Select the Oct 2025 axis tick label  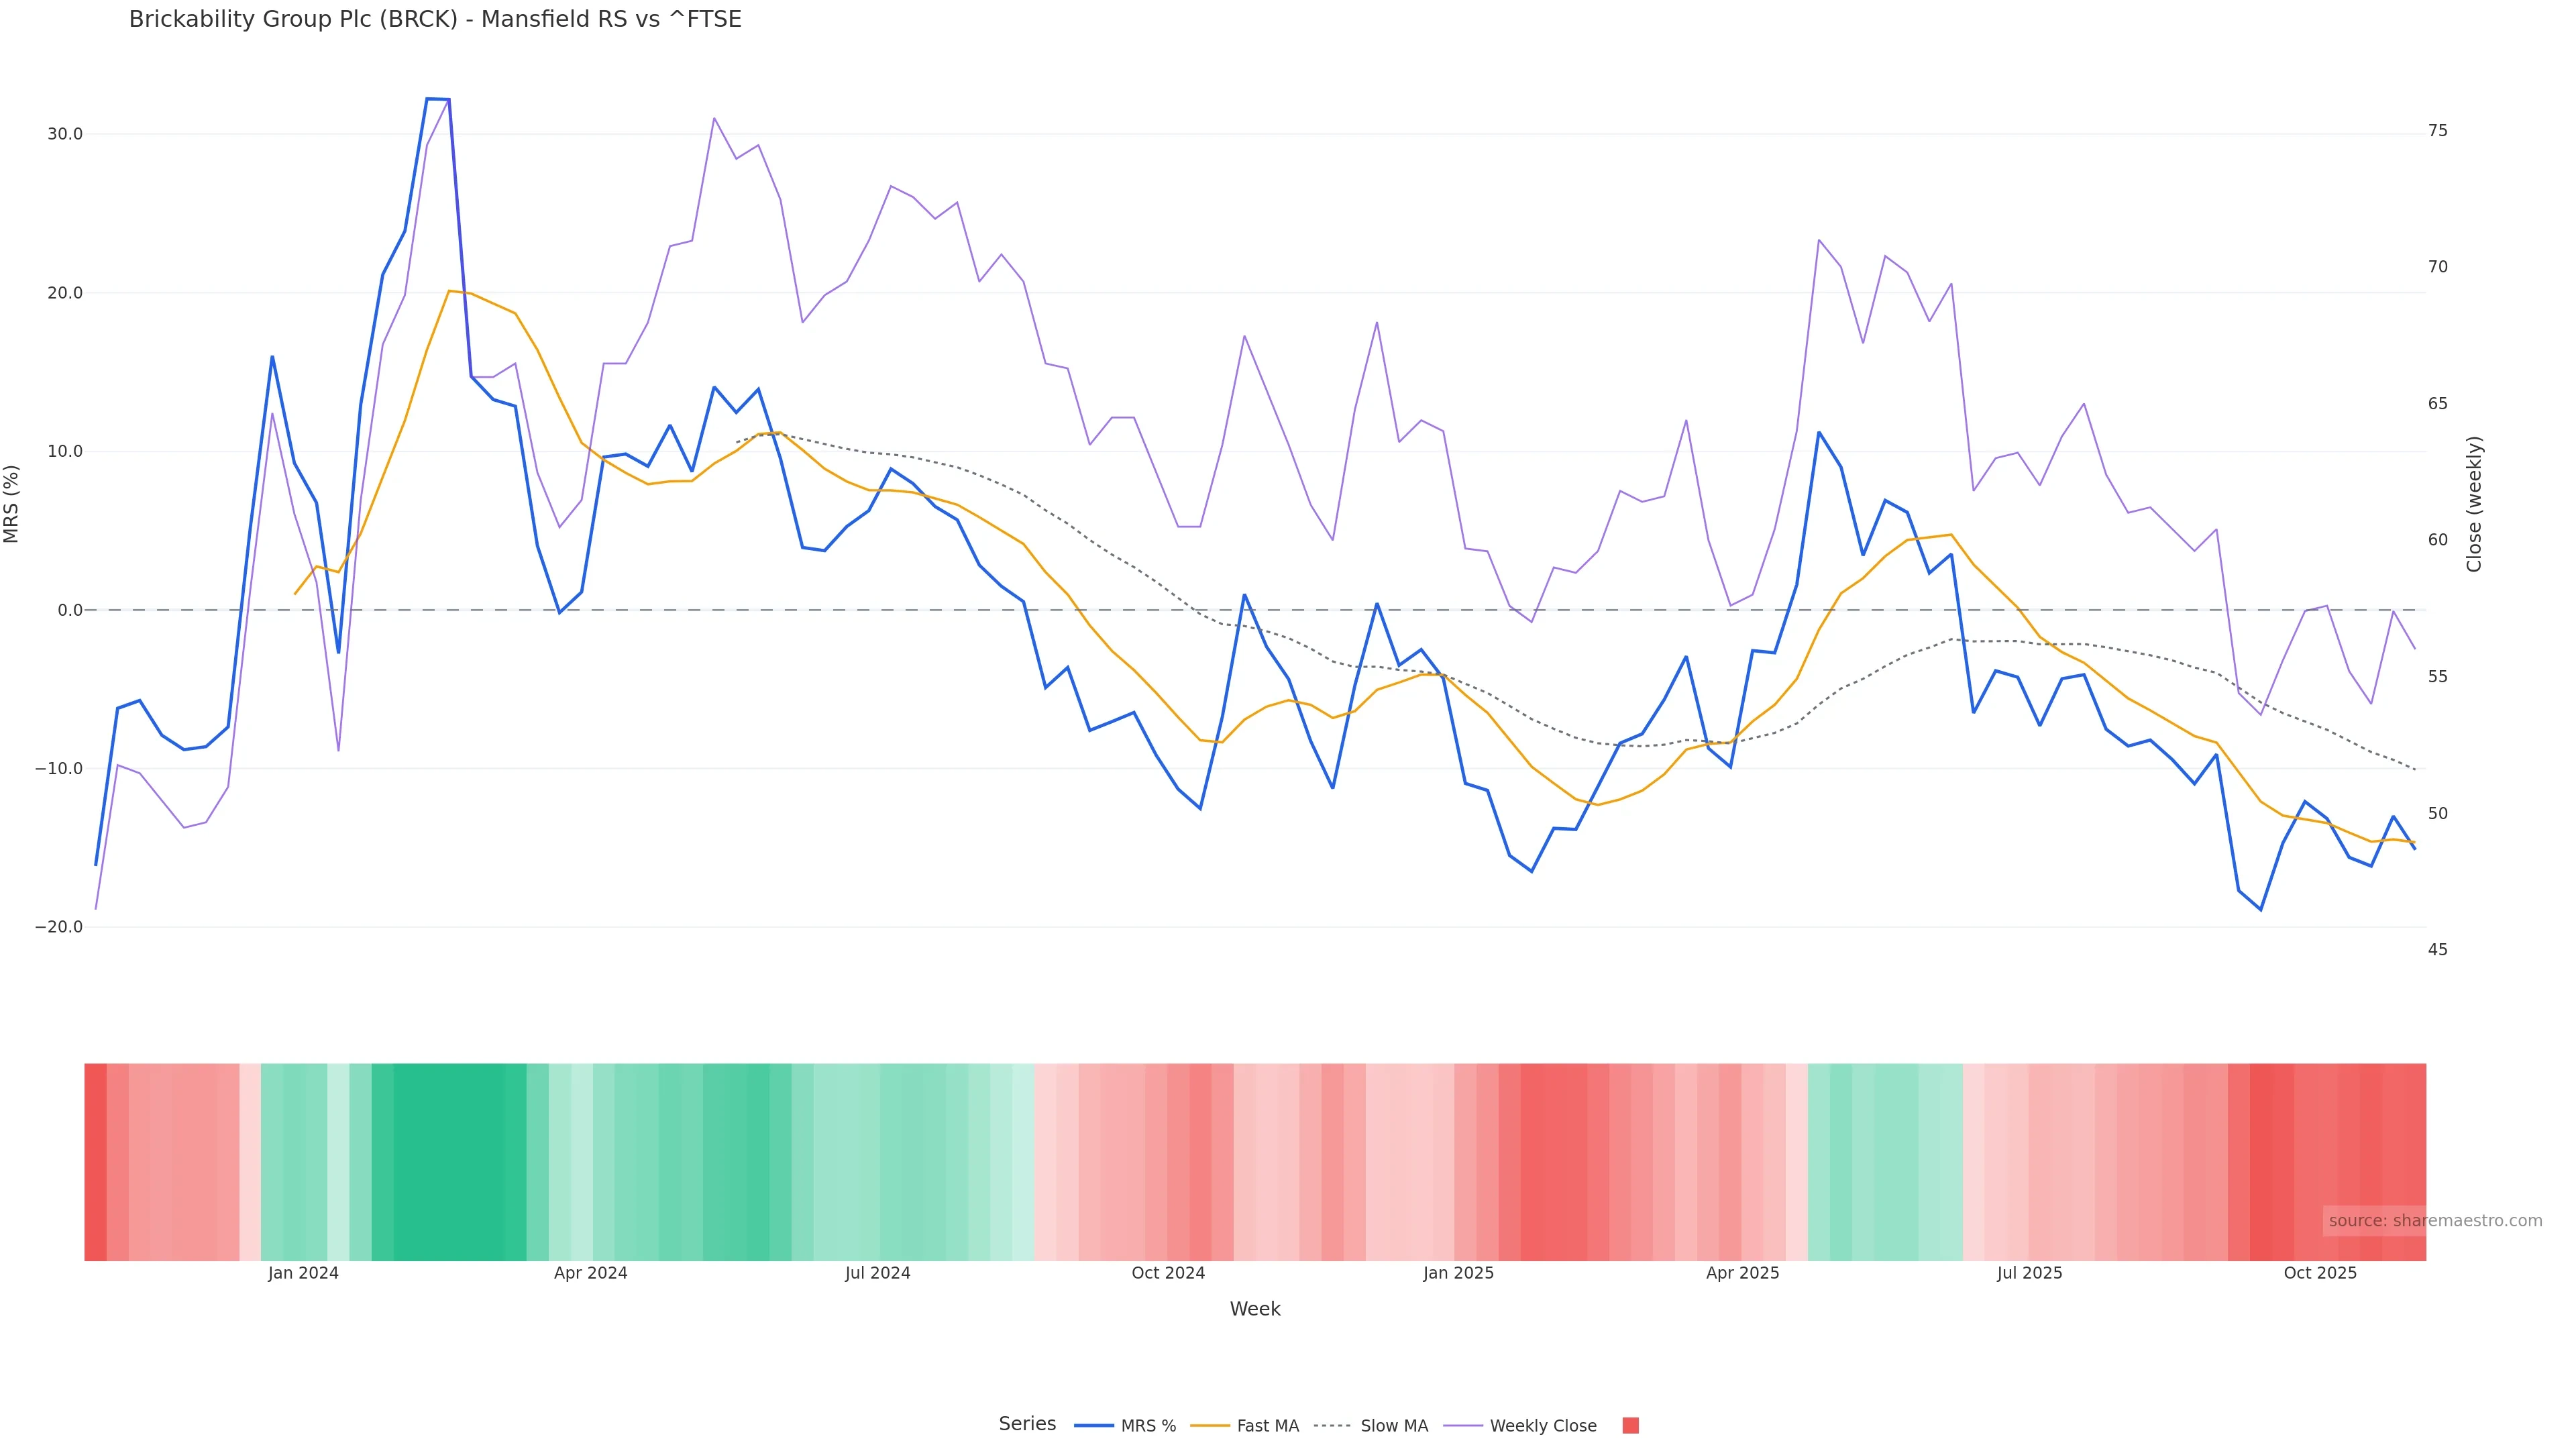tap(2320, 1273)
